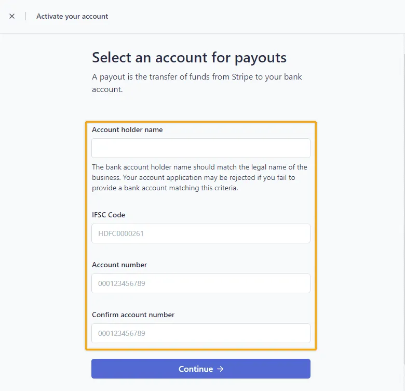Click the "Account number" field label
Image resolution: width=405 pixels, height=391 pixels.
(x=119, y=265)
